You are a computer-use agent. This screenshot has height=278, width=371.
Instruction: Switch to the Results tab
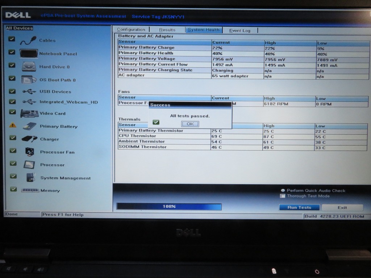167,30
